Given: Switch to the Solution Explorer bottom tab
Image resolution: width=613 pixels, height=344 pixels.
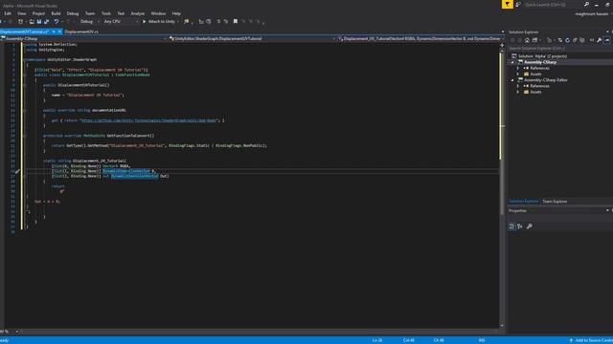Looking at the screenshot, I should pyautogui.click(x=524, y=202).
